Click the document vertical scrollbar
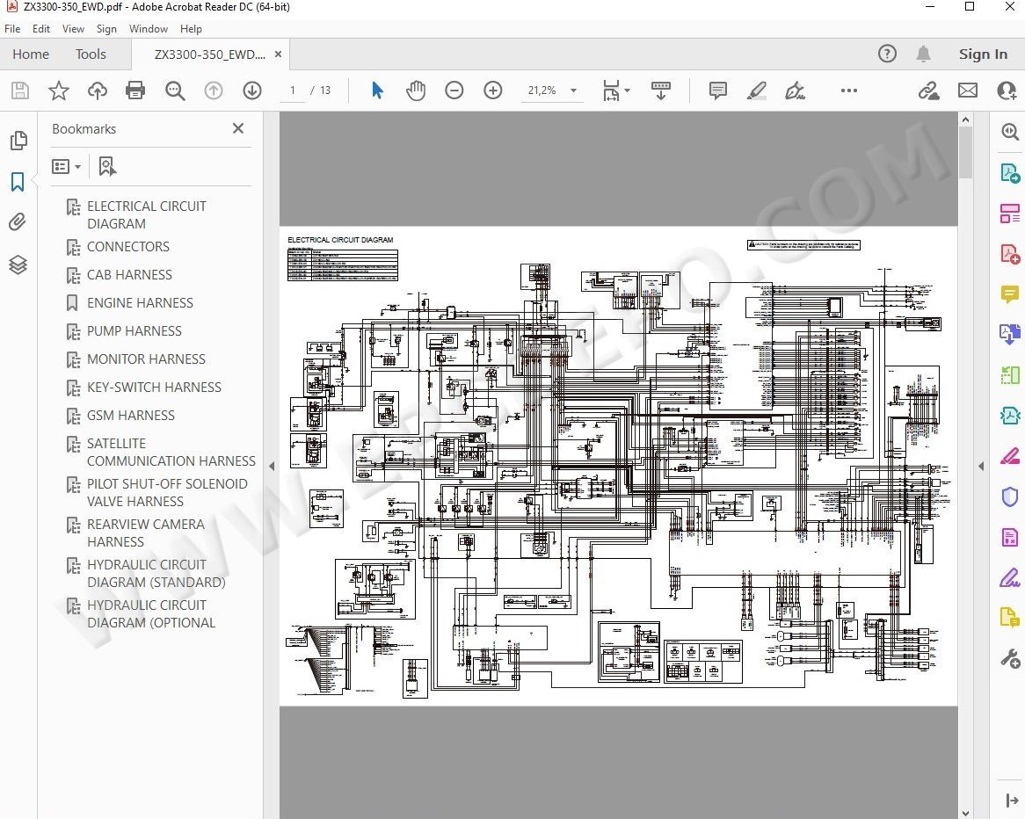 point(966,152)
